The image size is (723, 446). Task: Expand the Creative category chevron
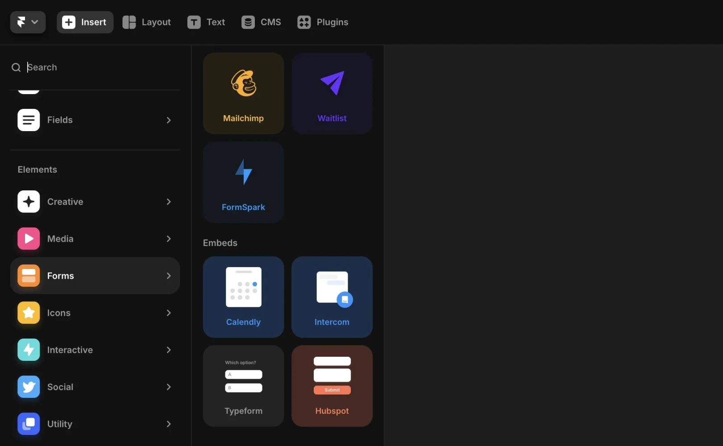[x=169, y=202]
